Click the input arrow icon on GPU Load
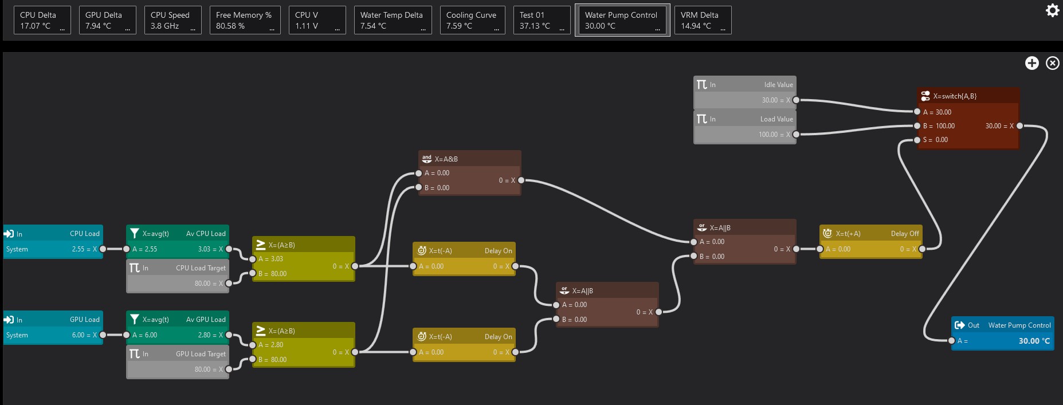The width and height of the screenshot is (1063, 405). (9, 320)
